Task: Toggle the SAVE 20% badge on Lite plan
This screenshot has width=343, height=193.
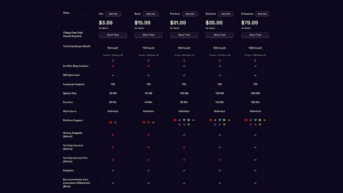Action: tap(113, 14)
